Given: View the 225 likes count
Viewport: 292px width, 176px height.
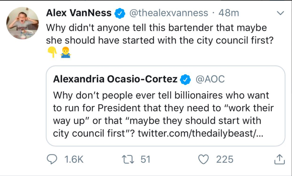Looking at the screenshot, I should pyautogui.click(x=225, y=160).
